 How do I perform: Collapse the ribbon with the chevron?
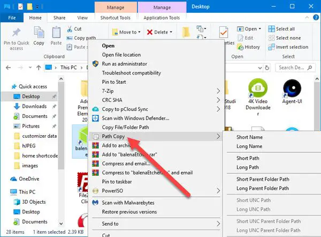[x=307, y=18]
